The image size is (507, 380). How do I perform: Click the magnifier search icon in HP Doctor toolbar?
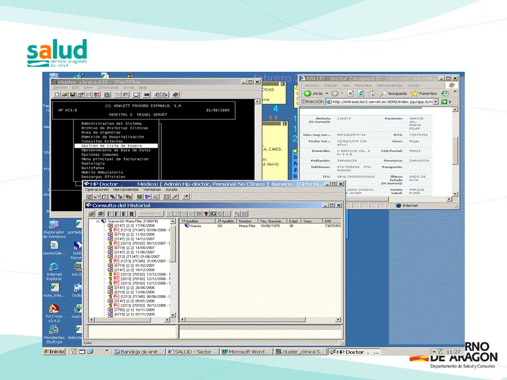pyautogui.click(x=156, y=196)
